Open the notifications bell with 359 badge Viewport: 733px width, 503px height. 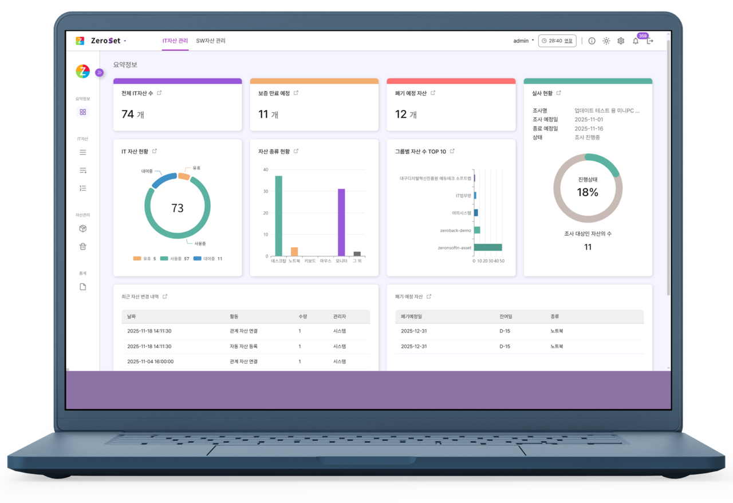pyautogui.click(x=636, y=41)
